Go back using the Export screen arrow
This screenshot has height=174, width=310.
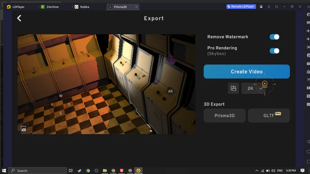(19, 18)
